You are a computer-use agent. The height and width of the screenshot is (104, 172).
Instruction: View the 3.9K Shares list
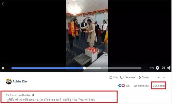159,86
